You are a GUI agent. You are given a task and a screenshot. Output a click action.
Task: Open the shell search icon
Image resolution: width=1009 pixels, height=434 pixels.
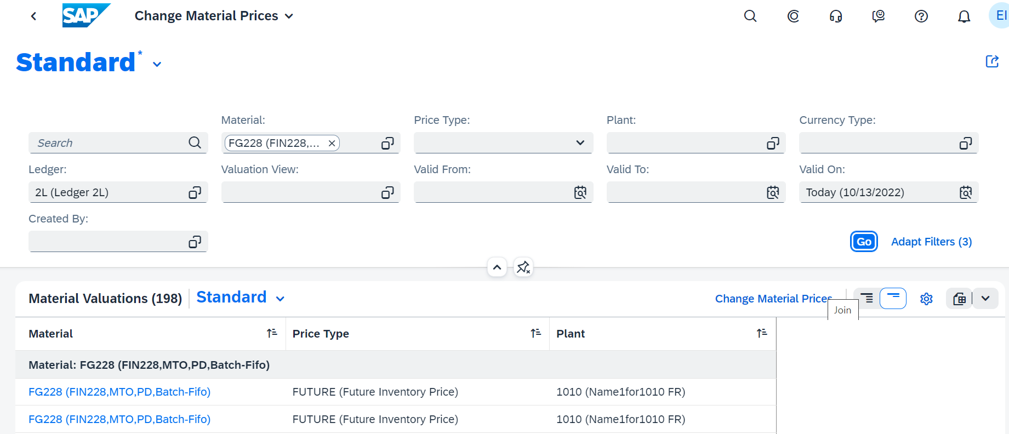750,16
